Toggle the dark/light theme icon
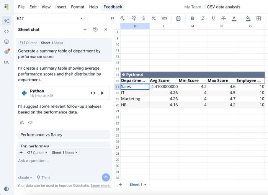 pos(7,189)
